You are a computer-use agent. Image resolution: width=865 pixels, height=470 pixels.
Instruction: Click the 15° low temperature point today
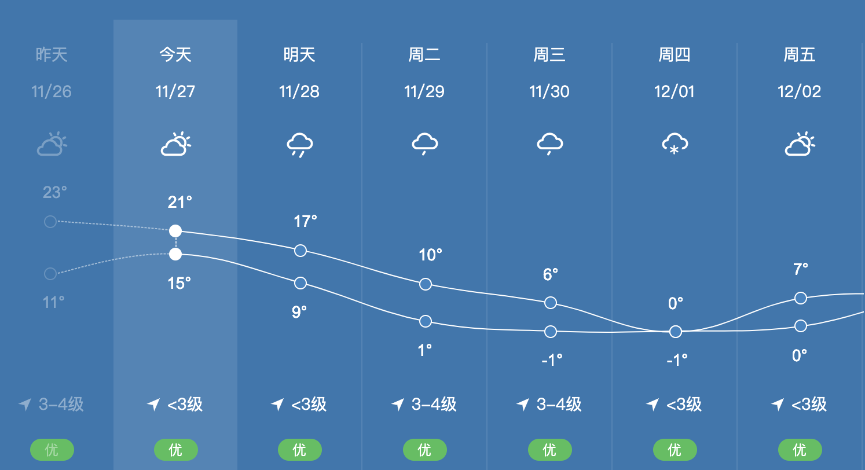(x=175, y=254)
